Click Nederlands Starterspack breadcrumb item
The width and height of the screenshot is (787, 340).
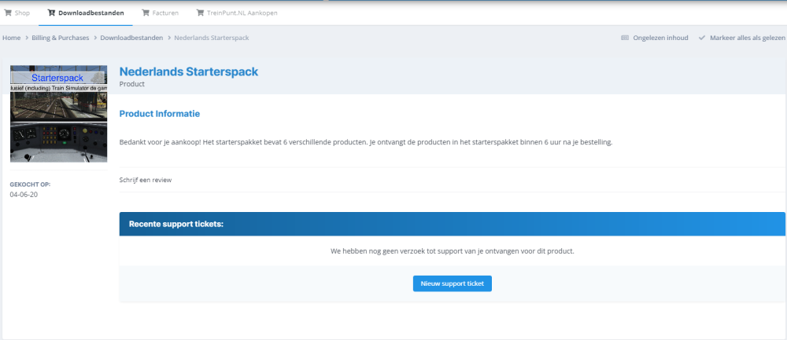coord(211,37)
